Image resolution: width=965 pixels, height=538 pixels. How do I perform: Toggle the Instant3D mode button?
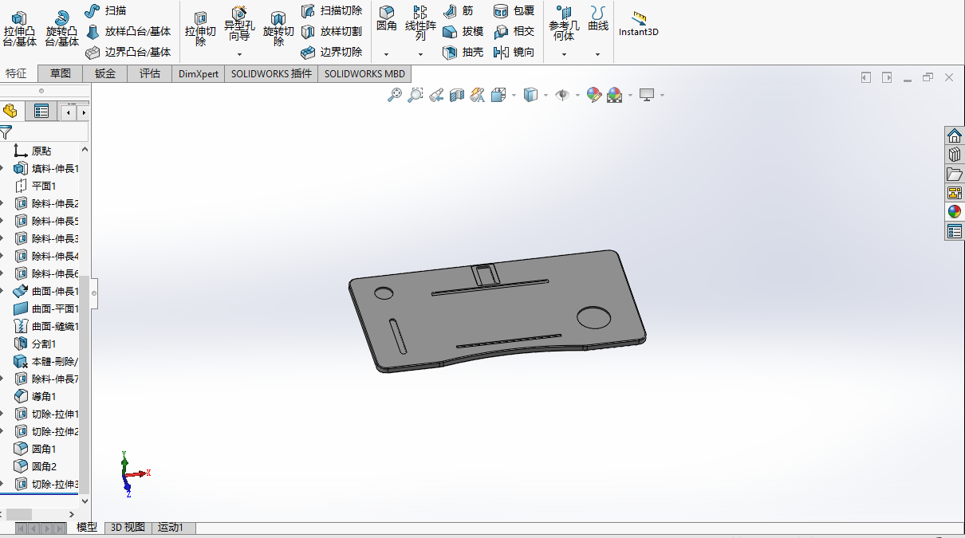pos(639,24)
